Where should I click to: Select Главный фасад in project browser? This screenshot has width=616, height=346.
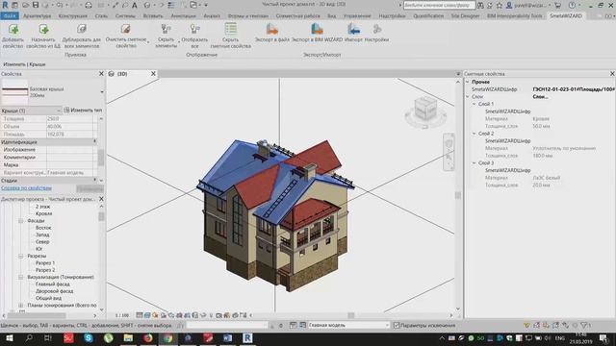click(x=53, y=284)
